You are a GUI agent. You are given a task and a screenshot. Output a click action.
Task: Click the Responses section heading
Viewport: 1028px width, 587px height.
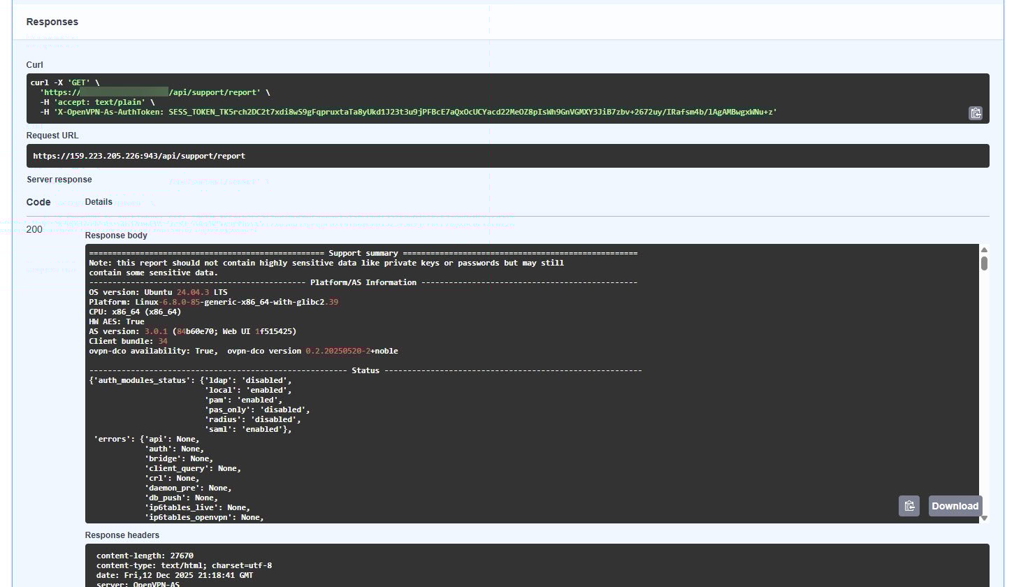[52, 22]
